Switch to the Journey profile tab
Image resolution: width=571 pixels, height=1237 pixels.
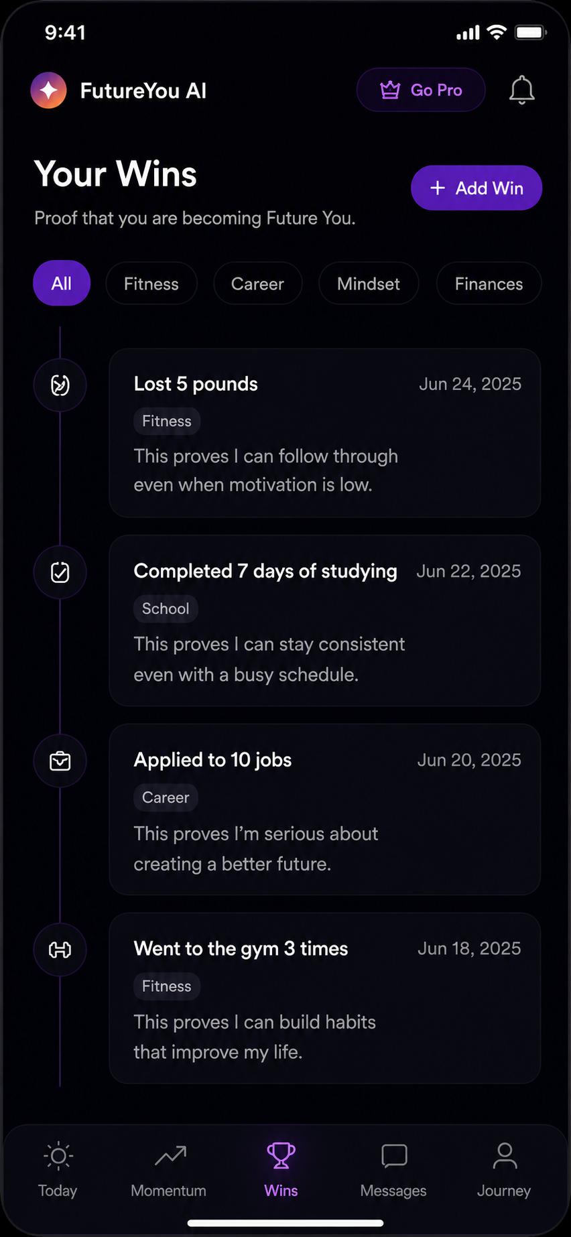tap(504, 1169)
